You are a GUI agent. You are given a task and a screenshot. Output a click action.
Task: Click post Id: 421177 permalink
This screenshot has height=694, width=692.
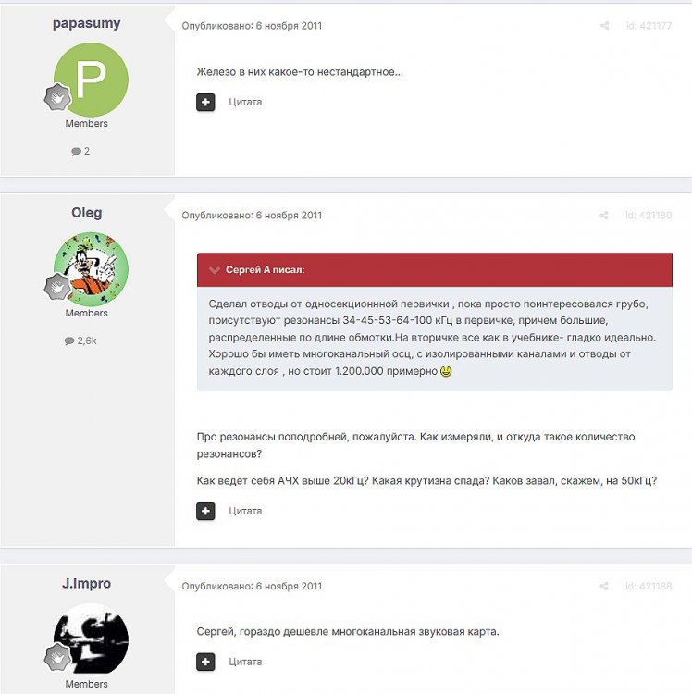pos(649,26)
